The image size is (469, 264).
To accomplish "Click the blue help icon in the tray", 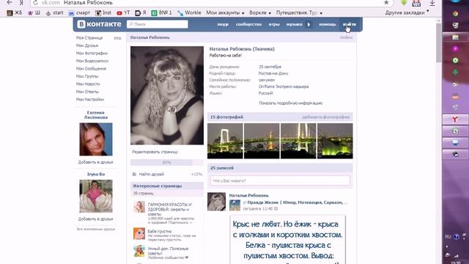I will click(x=456, y=237).
